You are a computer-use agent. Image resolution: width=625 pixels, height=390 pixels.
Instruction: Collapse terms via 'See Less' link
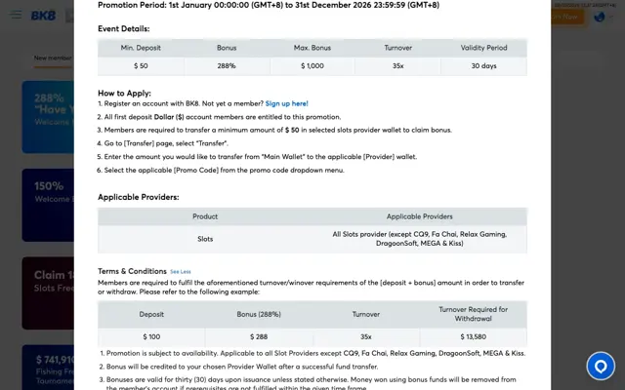tap(181, 271)
